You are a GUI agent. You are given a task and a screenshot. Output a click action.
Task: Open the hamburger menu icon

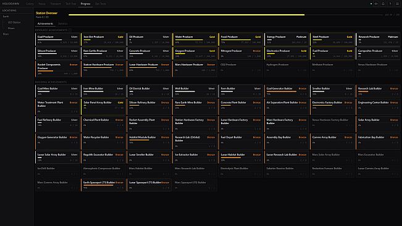(x=398, y=4)
